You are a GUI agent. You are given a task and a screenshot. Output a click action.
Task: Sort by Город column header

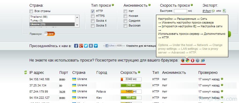coord(102,73)
